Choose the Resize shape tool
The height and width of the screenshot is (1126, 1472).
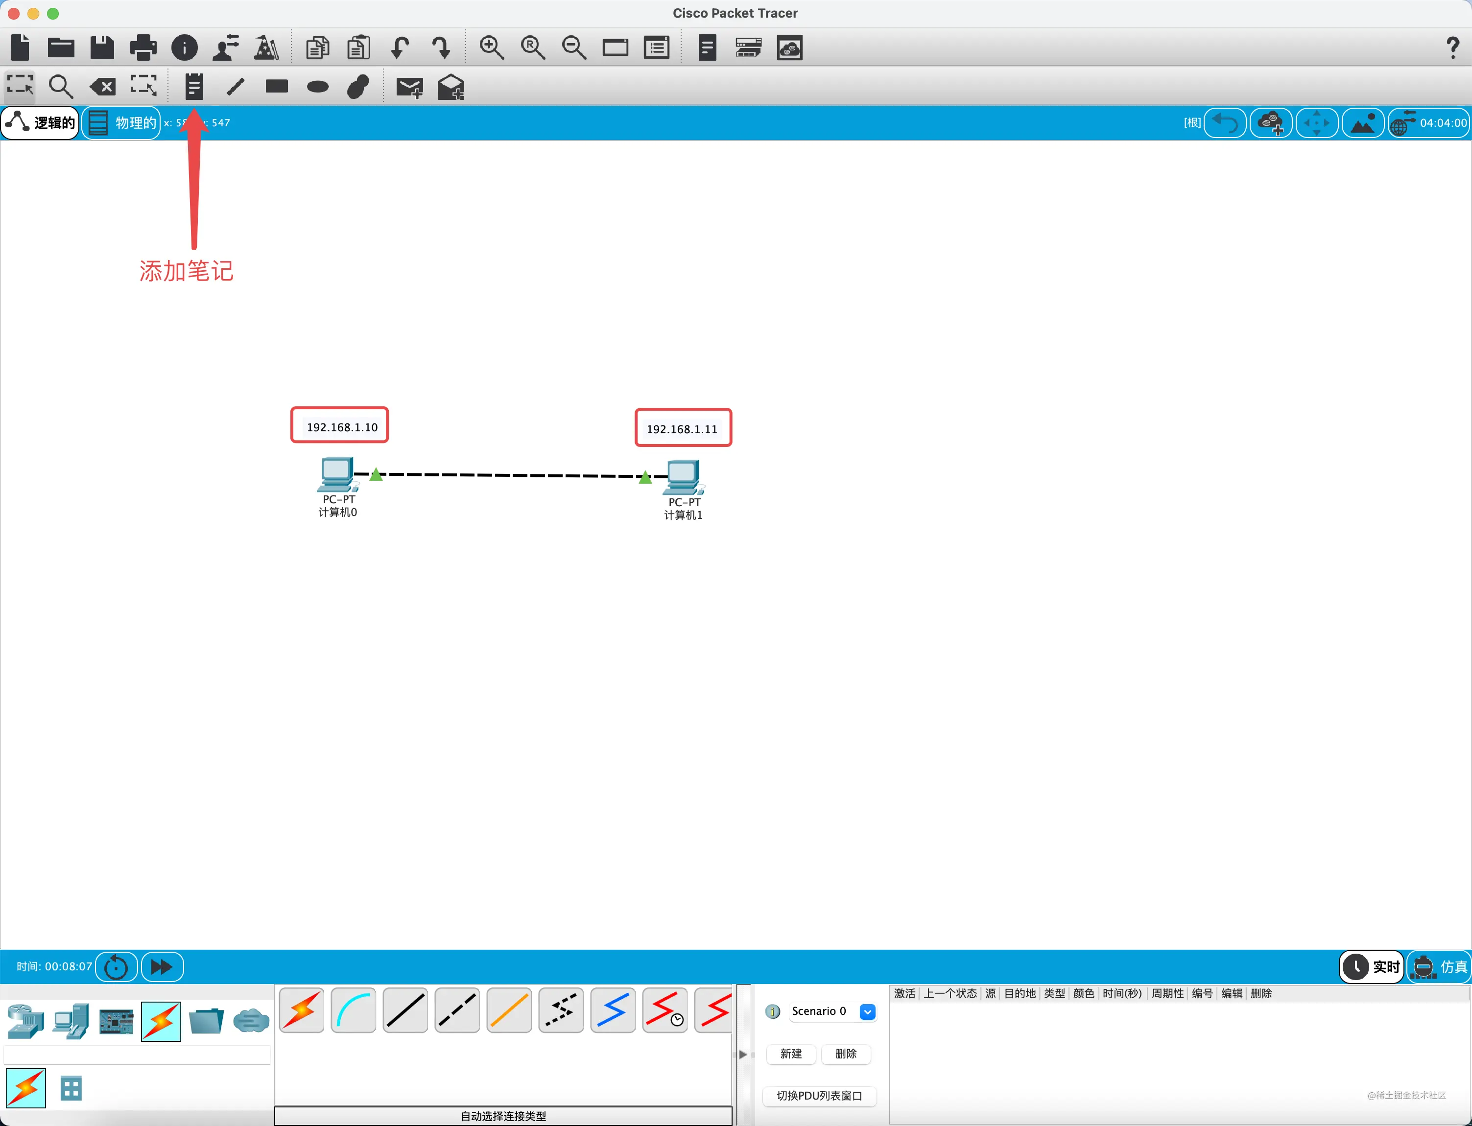pyautogui.click(x=143, y=86)
